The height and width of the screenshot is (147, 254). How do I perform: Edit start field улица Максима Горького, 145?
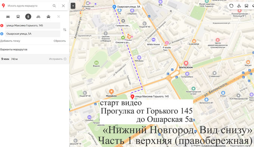click(32, 26)
